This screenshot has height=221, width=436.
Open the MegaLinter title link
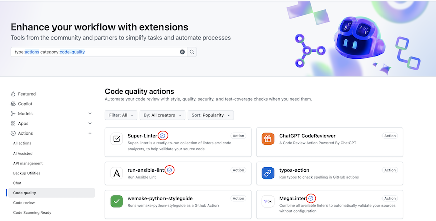(293, 198)
